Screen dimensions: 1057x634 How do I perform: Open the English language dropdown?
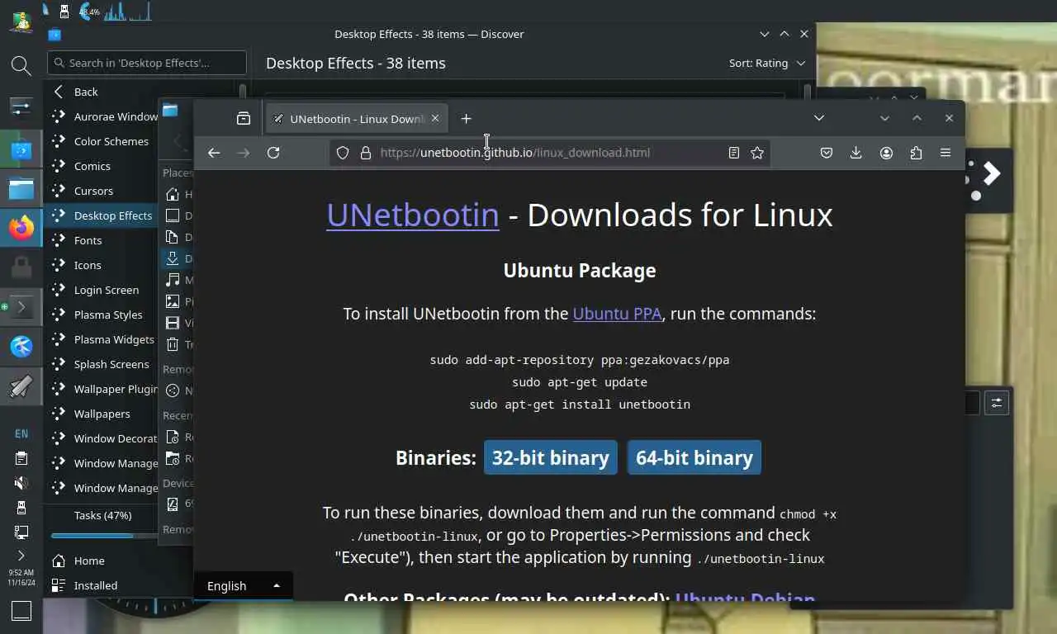[243, 585]
